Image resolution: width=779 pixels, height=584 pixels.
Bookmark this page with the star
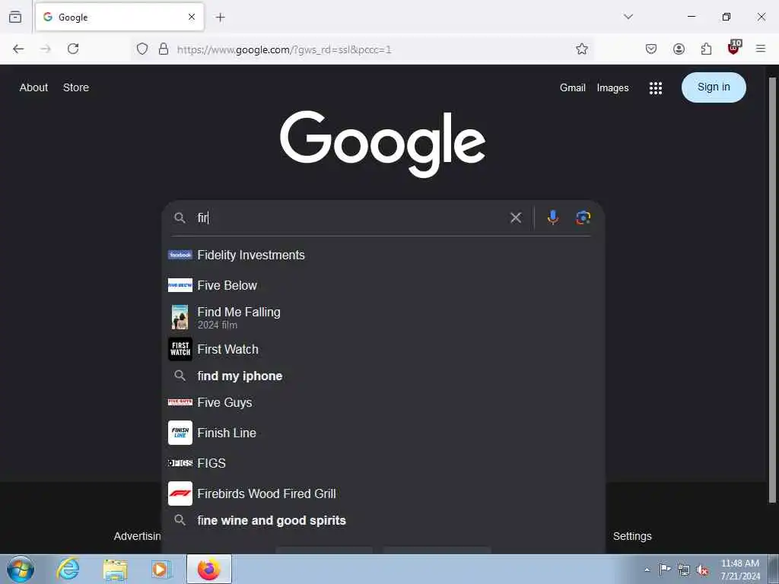coord(582,49)
